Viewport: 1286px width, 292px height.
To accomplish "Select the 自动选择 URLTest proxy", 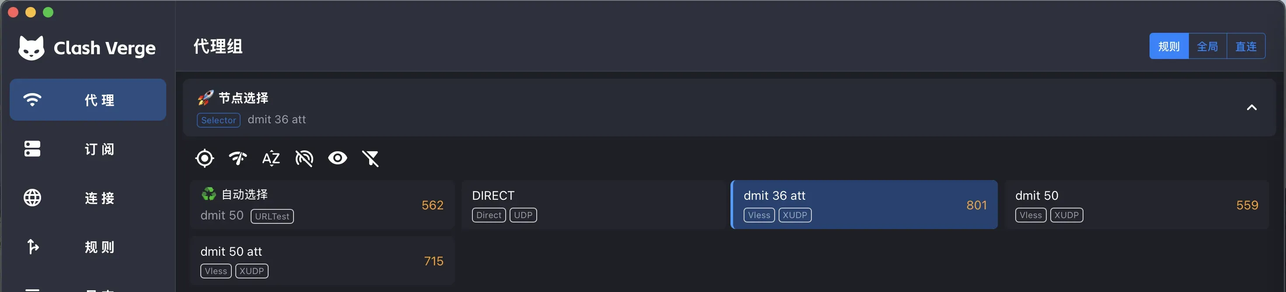I will 322,205.
